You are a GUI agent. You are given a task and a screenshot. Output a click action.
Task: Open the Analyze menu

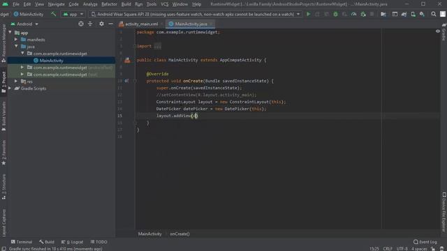(90, 4)
